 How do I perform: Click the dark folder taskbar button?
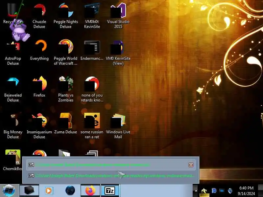pyautogui.click(x=29, y=190)
